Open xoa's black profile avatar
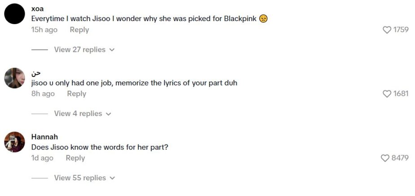 pyautogui.click(x=14, y=14)
